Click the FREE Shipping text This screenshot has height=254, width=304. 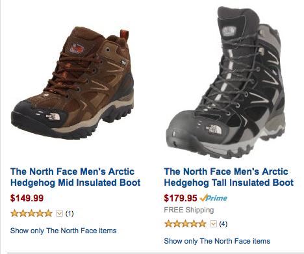click(x=189, y=210)
